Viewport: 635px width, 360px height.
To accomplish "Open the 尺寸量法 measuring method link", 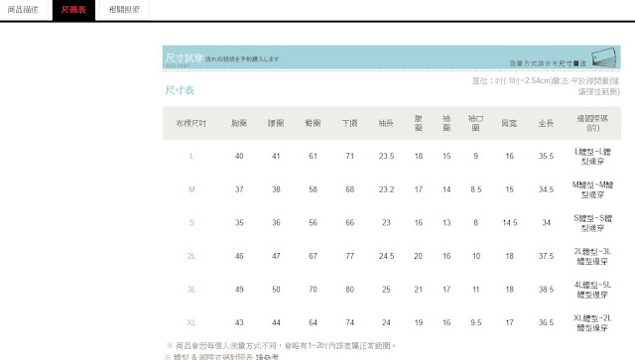I will tap(572, 63).
